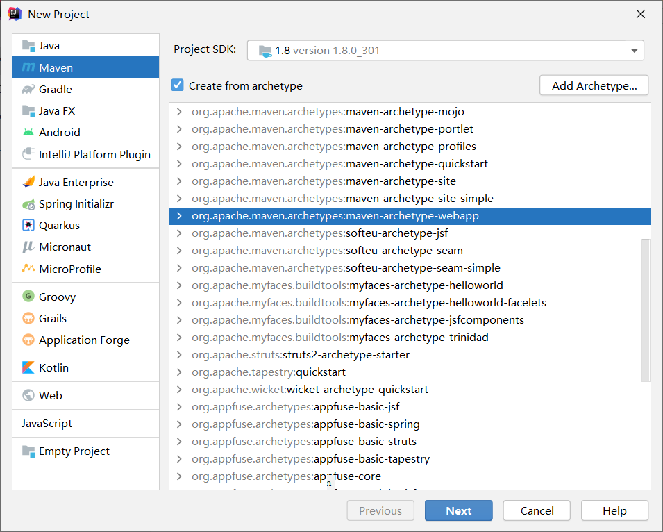Select maven-archetype-profiles row

coord(410,147)
